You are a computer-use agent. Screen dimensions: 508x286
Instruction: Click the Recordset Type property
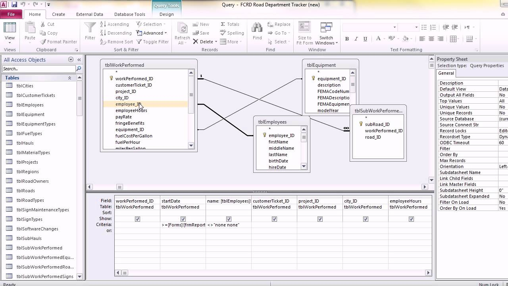[472, 137]
